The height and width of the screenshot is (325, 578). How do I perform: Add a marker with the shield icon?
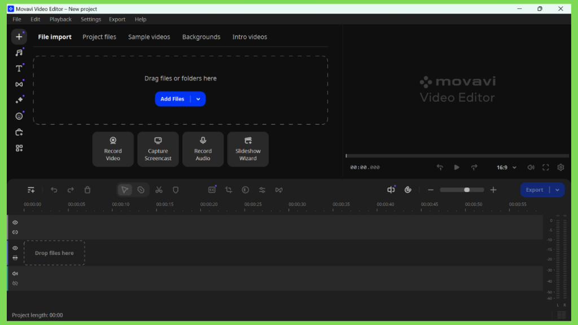point(176,190)
